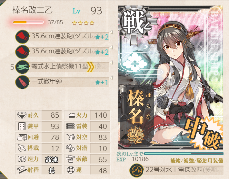
Task: Click the turret icon beside 火力
Action: click(x=71, y=115)
